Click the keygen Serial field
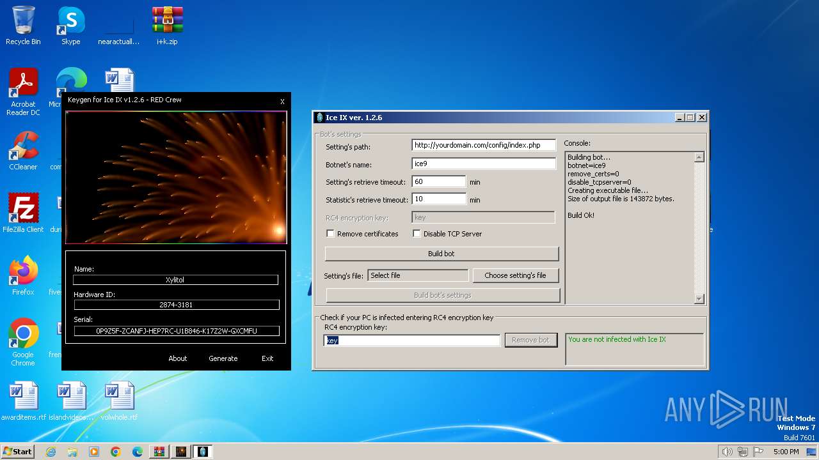The image size is (819, 460). pyautogui.click(x=177, y=331)
